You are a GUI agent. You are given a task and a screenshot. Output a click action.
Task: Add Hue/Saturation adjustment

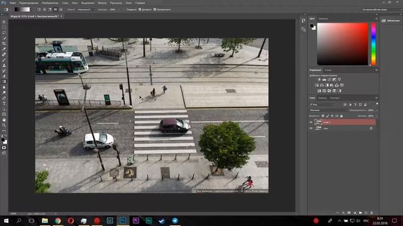click(317, 85)
